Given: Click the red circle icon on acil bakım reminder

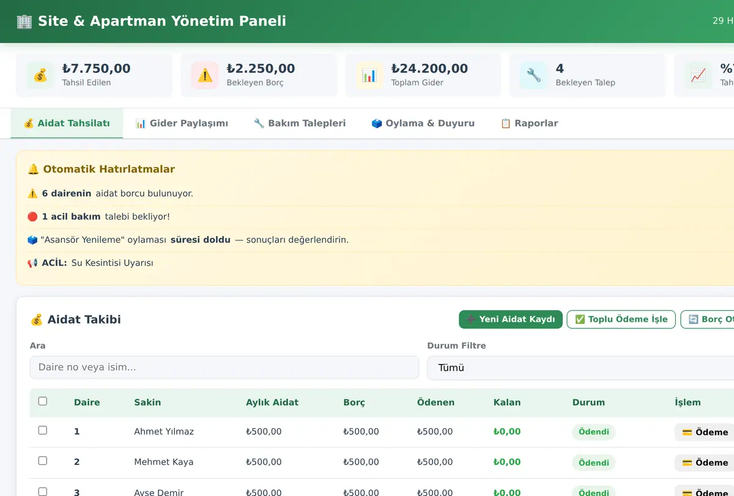Looking at the screenshot, I should coord(33,217).
